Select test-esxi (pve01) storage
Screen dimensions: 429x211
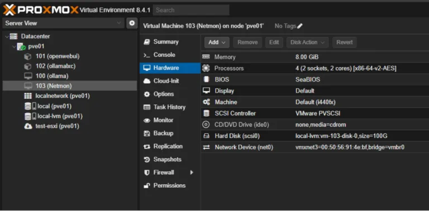tap(58, 126)
